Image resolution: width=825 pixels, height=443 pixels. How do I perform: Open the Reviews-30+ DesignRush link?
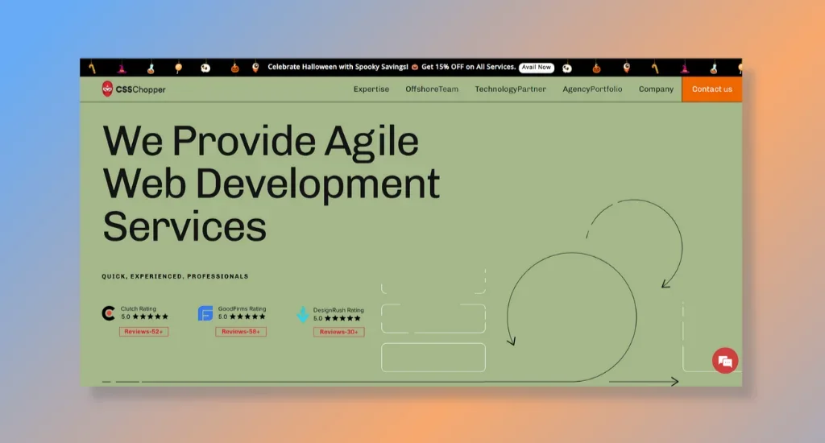338,332
